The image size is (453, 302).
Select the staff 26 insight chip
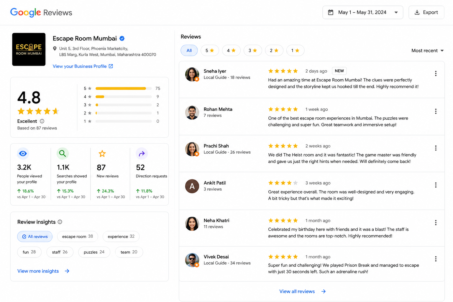coord(60,252)
